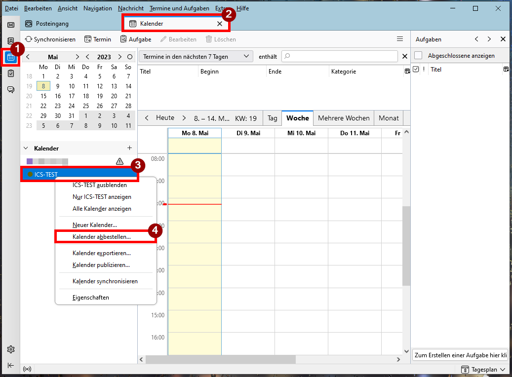512x377 pixels.
Task: Switch to Monat view
Action: click(389, 118)
